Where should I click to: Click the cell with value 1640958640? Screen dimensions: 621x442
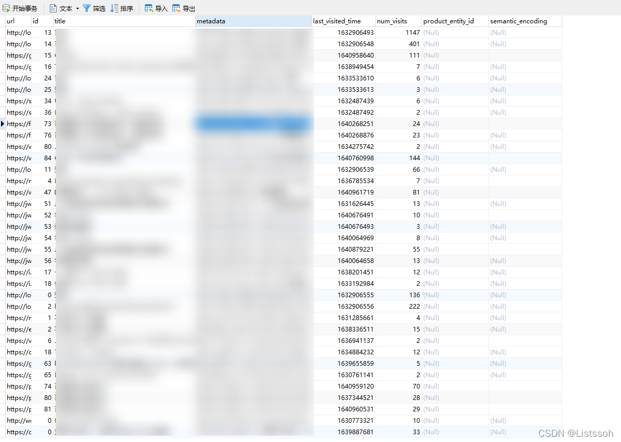coord(344,56)
